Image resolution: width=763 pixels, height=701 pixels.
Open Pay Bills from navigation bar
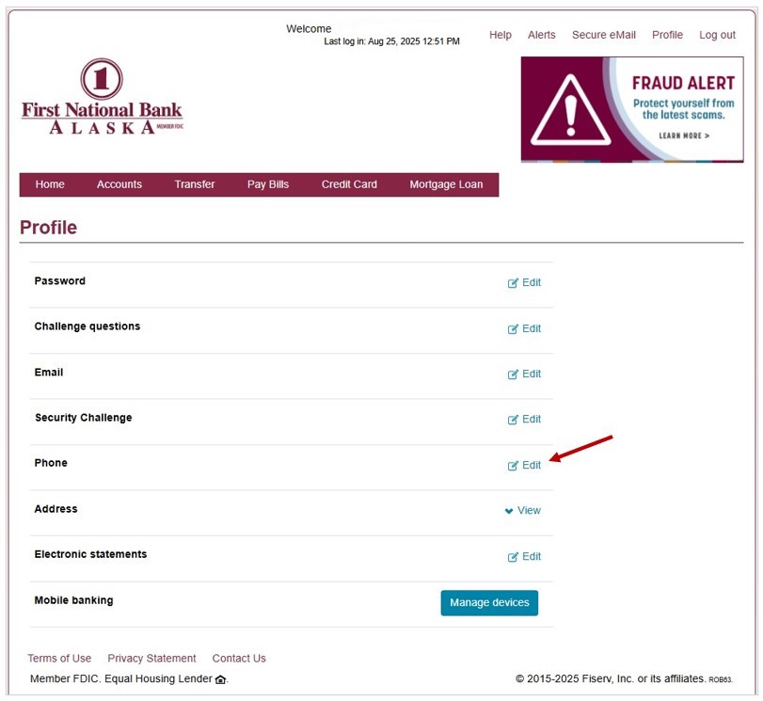(268, 184)
